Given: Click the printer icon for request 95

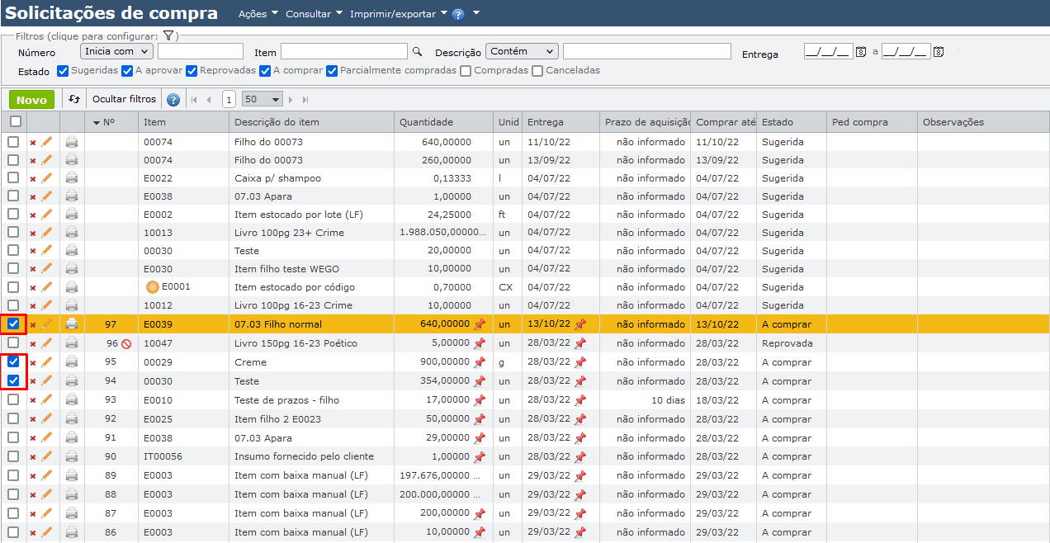Looking at the screenshot, I should (72, 362).
